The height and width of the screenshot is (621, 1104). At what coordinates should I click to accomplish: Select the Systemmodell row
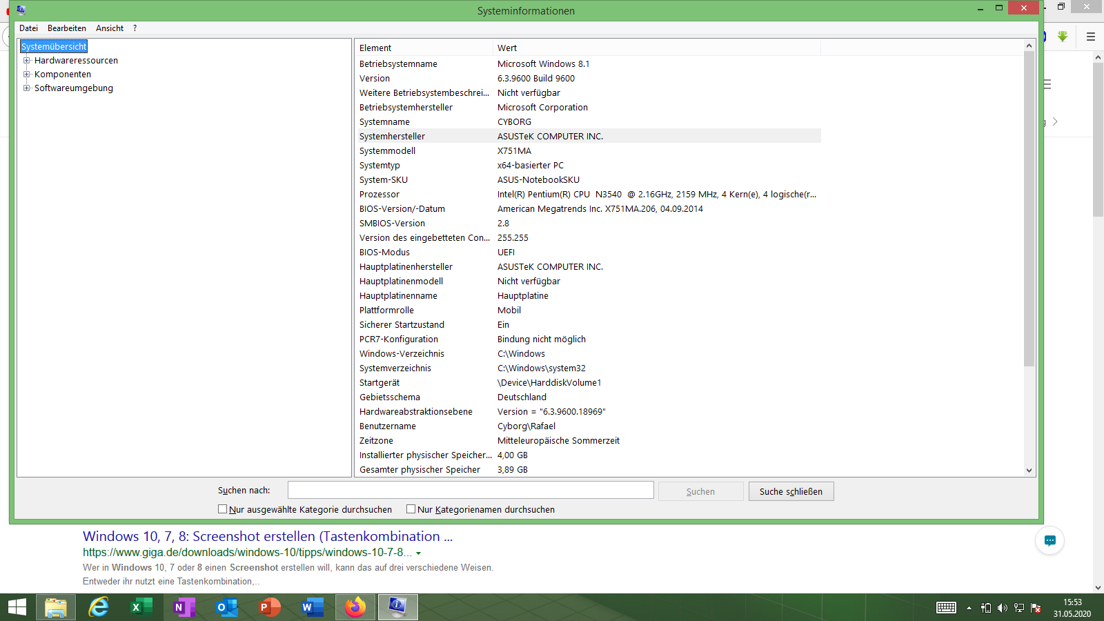(x=588, y=150)
